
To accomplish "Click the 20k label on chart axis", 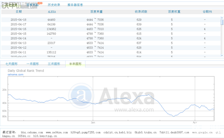I will coord(4,90).
